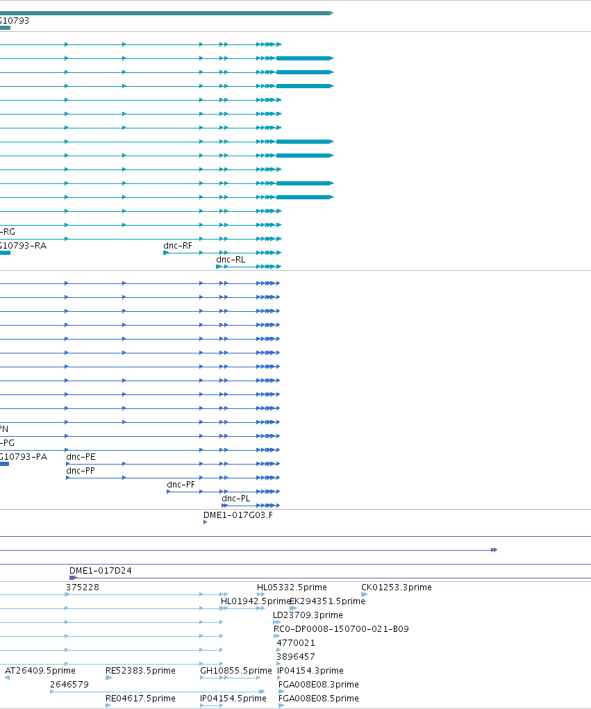Click the AT26409.5prime EST label

click(40, 671)
